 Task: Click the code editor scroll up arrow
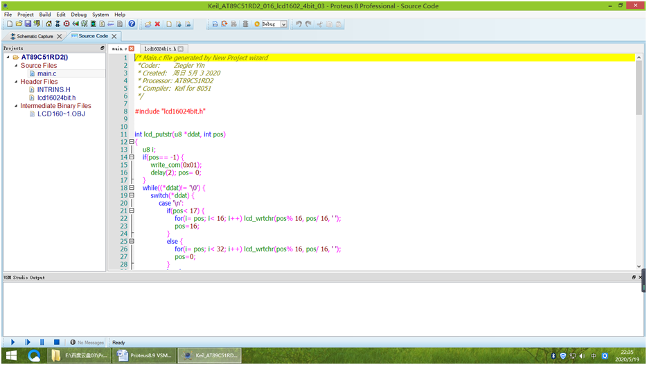[639, 57]
